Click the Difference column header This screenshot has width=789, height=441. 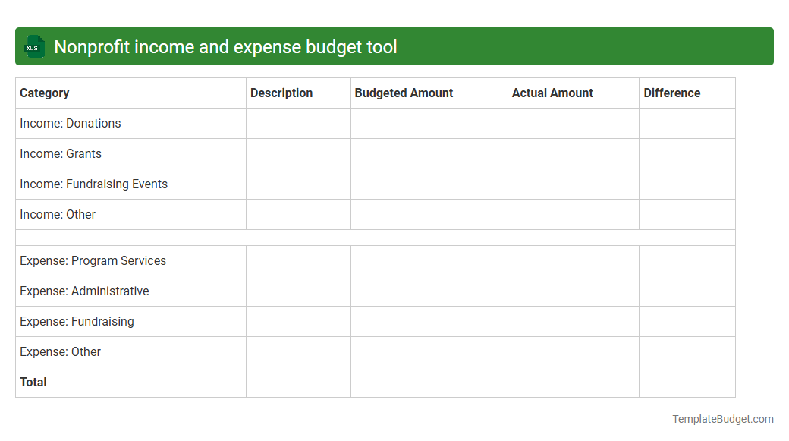coord(671,93)
